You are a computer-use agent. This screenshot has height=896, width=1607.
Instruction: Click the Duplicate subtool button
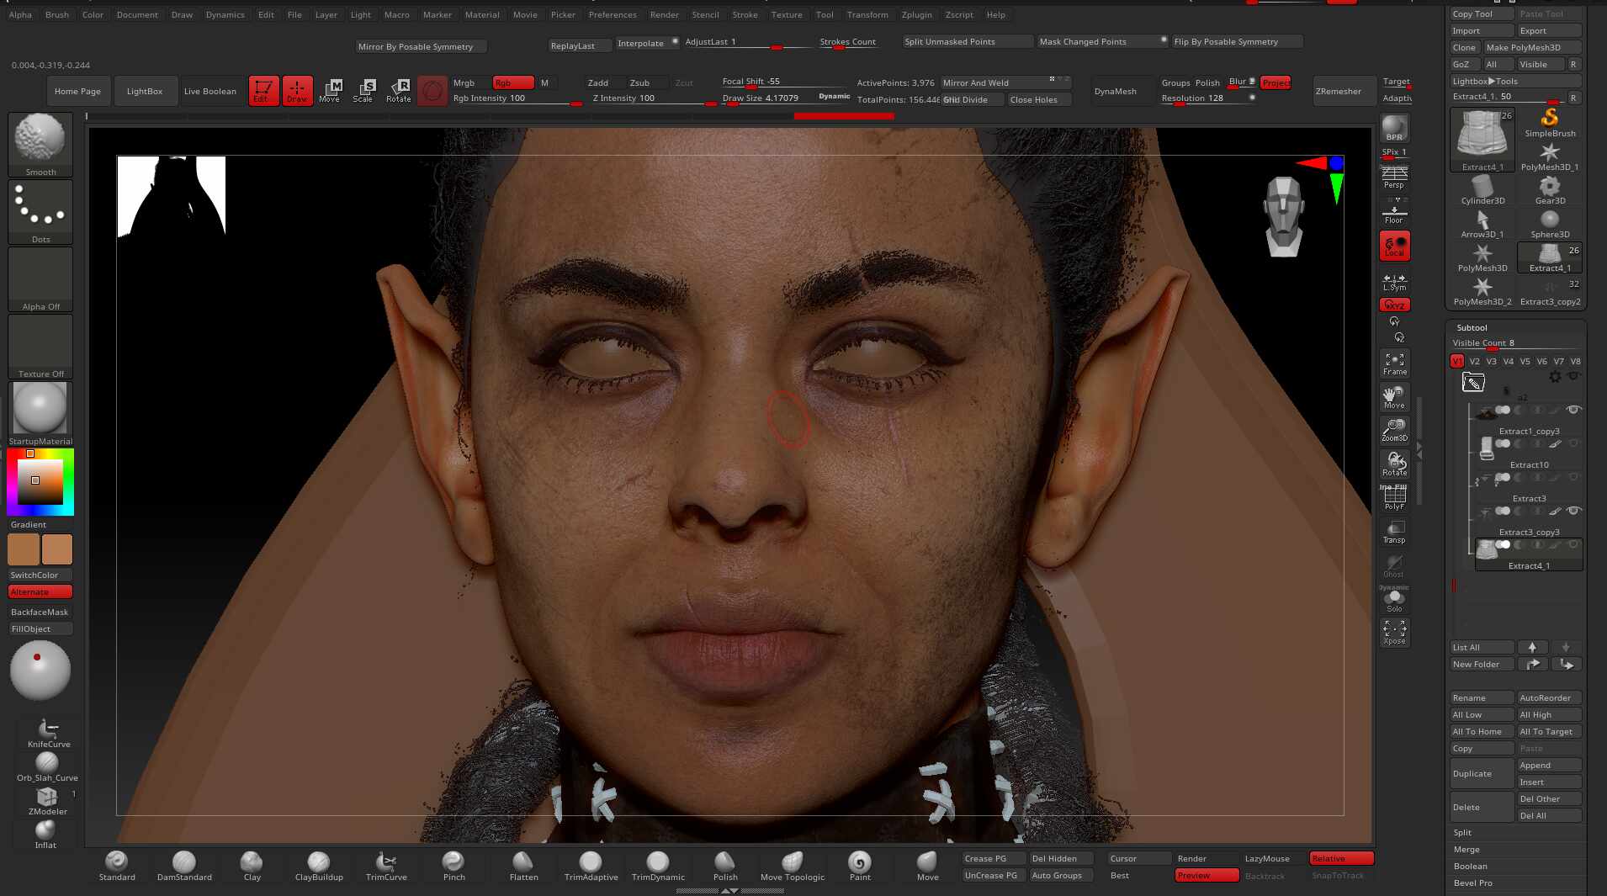(x=1482, y=773)
